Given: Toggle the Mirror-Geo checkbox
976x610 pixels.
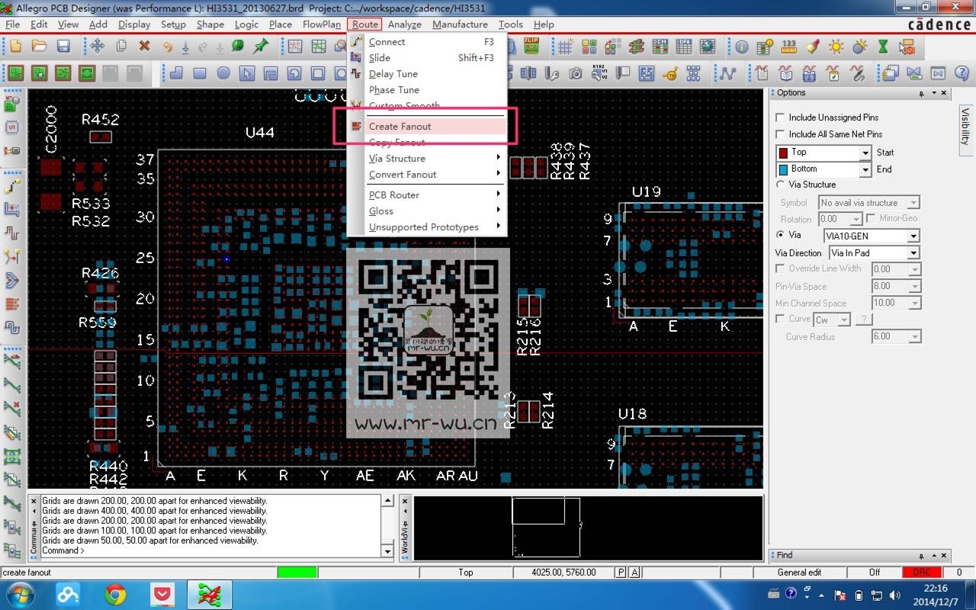Looking at the screenshot, I should [x=872, y=218].
